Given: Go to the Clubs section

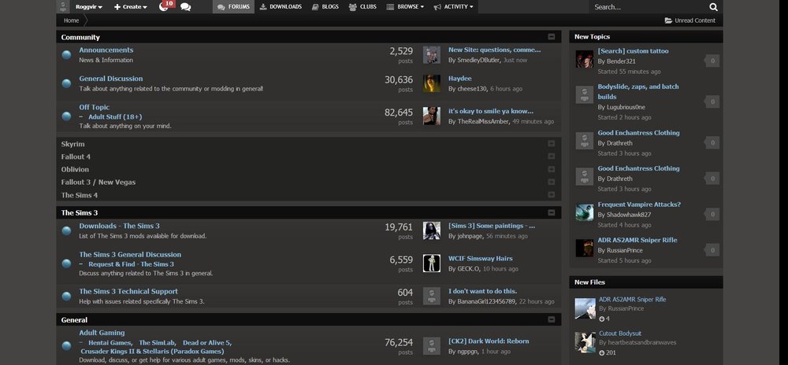Looking at the screenshot, I should click(362, 6).
